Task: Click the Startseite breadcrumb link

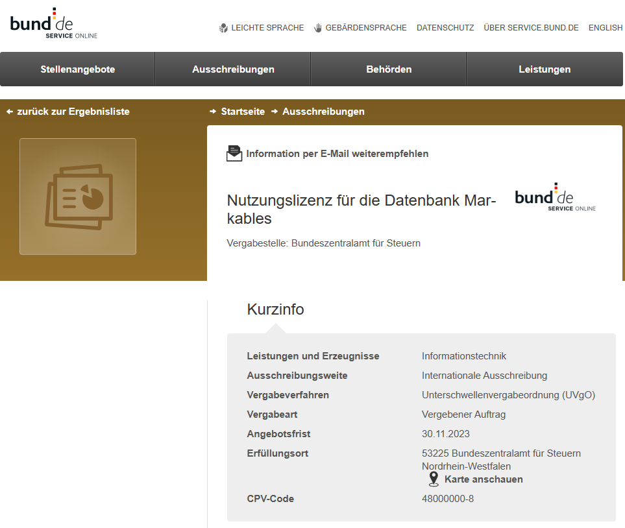Action: (x=243, y=112)
